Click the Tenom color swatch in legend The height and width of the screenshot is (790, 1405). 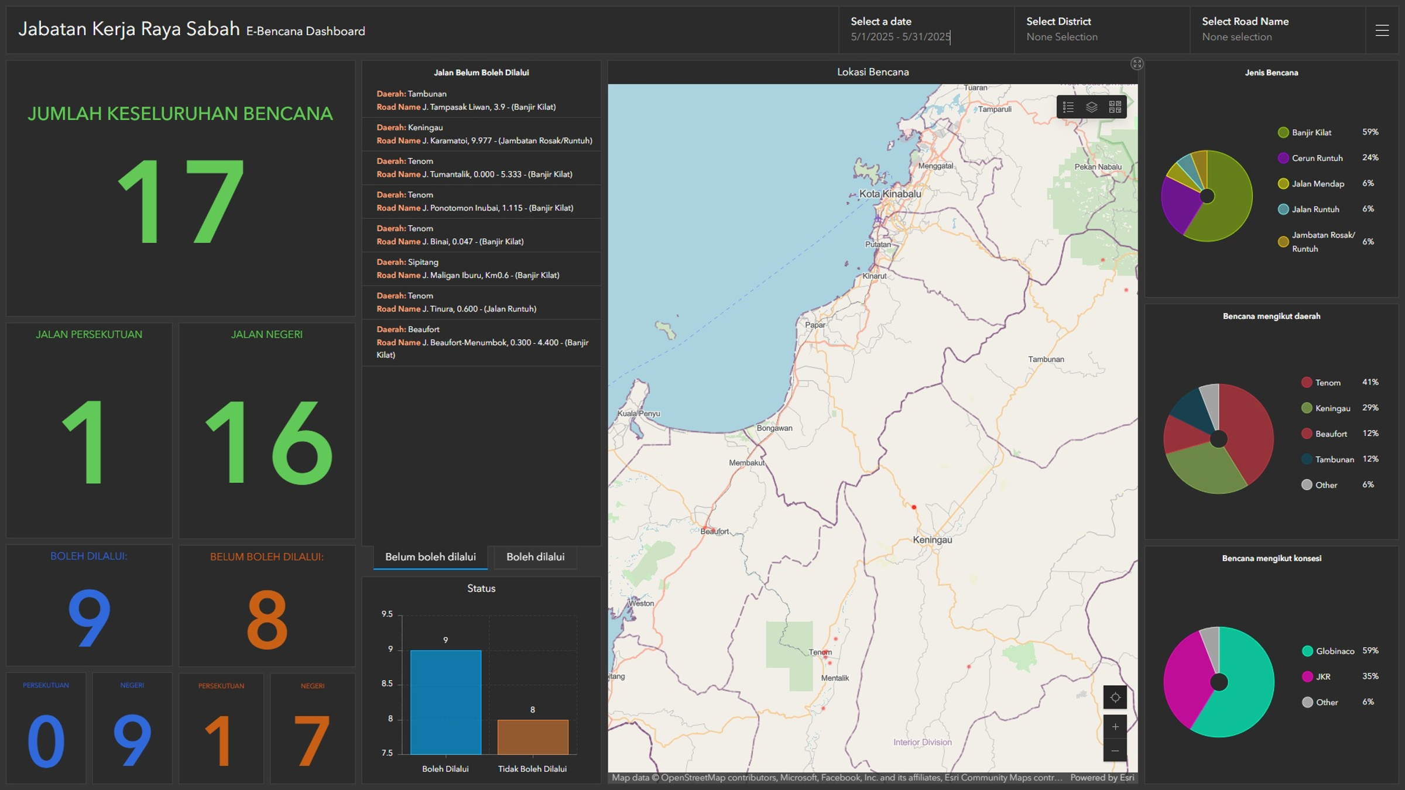1307,383
